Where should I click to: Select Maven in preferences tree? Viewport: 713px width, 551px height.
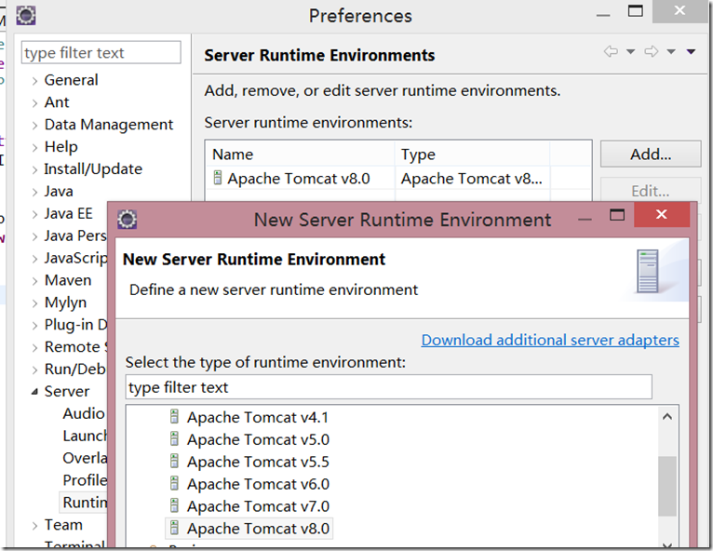[x=68, y=280]
